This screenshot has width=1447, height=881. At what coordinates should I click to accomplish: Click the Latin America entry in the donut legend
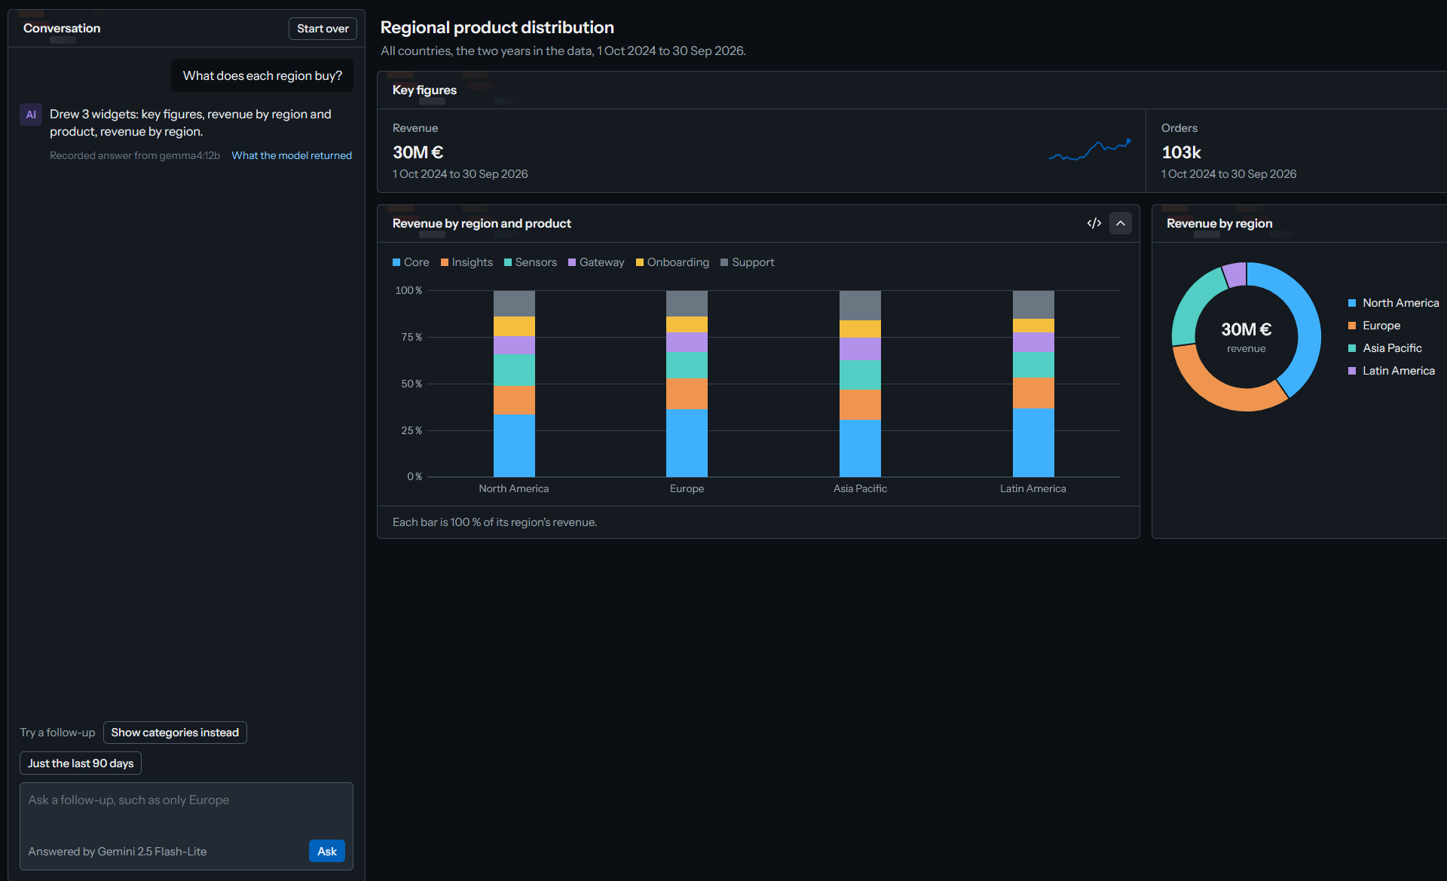[1391, 371]
